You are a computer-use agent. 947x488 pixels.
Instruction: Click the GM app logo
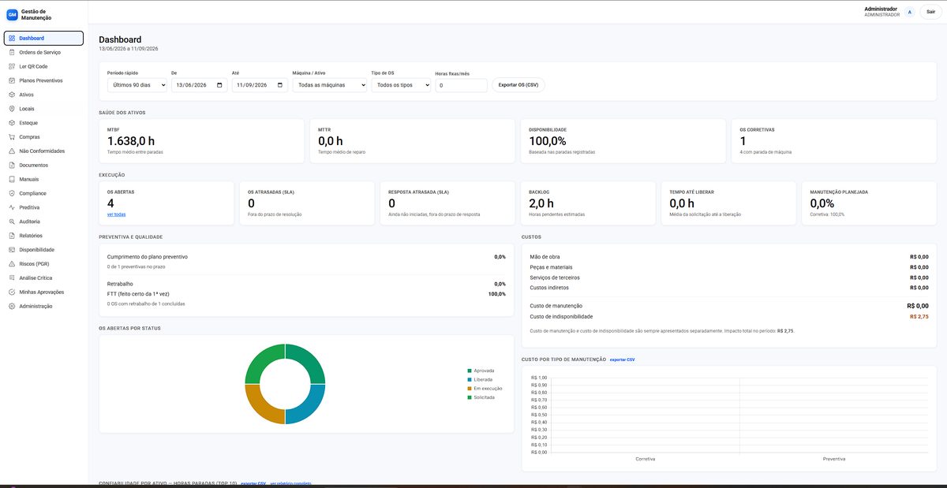pos(12,14)
